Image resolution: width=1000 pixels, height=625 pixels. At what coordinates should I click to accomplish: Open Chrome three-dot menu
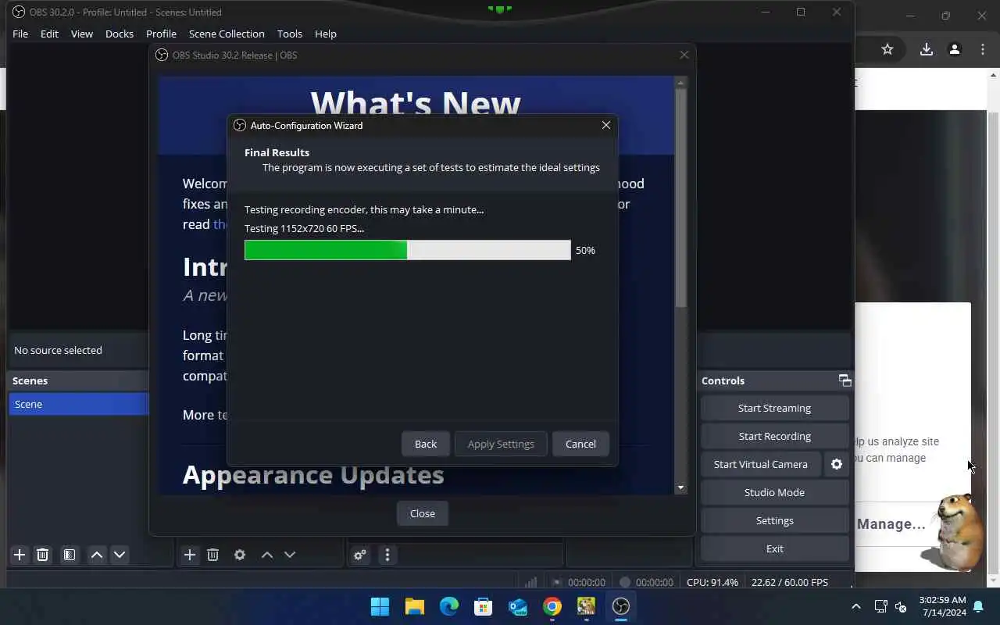pyautogui.click(x=983, y=49)
